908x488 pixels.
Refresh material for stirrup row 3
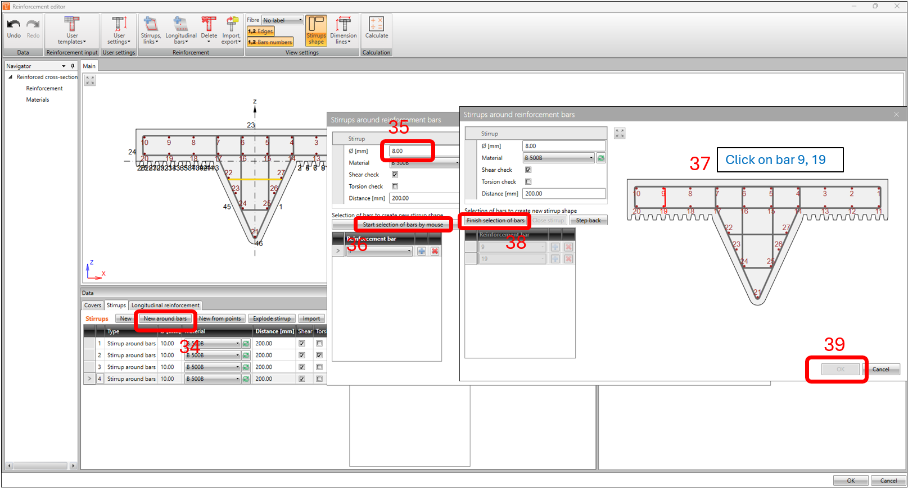point(246,367)
